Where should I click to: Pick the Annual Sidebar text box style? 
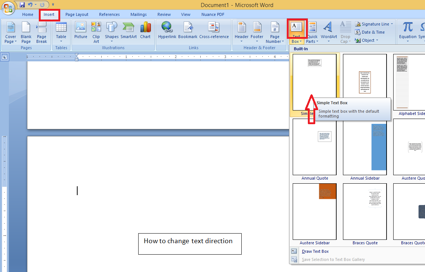pos(365,147)
